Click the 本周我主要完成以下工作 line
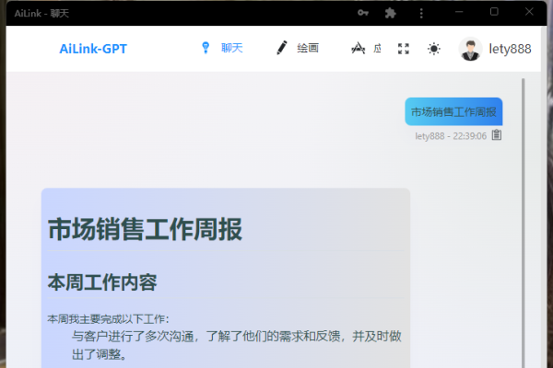 tap(108, 319)
